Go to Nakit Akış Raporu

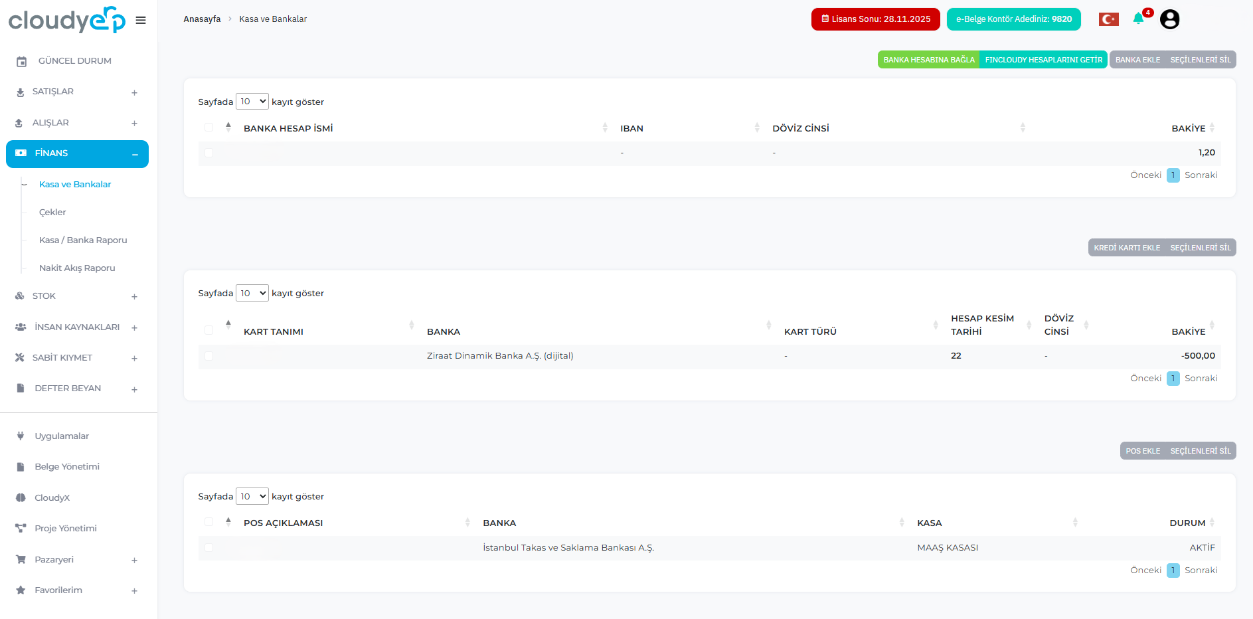click(x=77, y=268)
